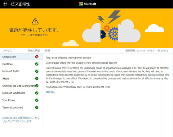The width and height of the screenshot is (173, 137).
Task: Click the 'Current status' paragraph
Action: pos(107,75)
